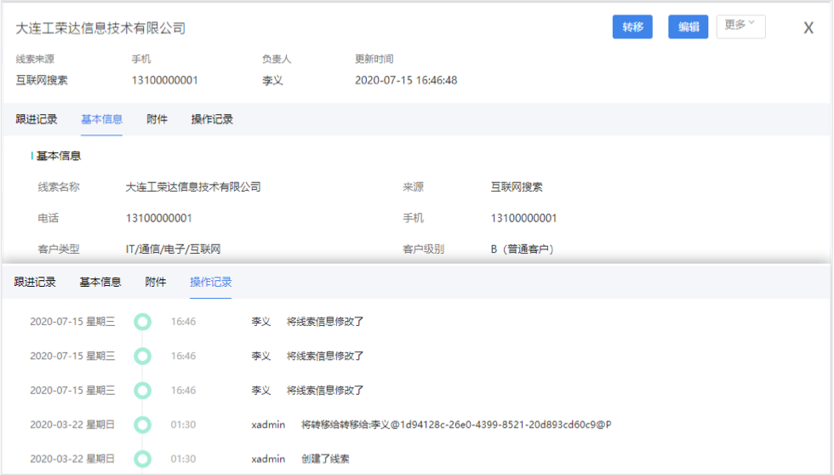Image resolution: width=834 pixels, height=475 pixels.
Task: Select the active blue 操作记录 tab
Action: click(x=210, y=282)
